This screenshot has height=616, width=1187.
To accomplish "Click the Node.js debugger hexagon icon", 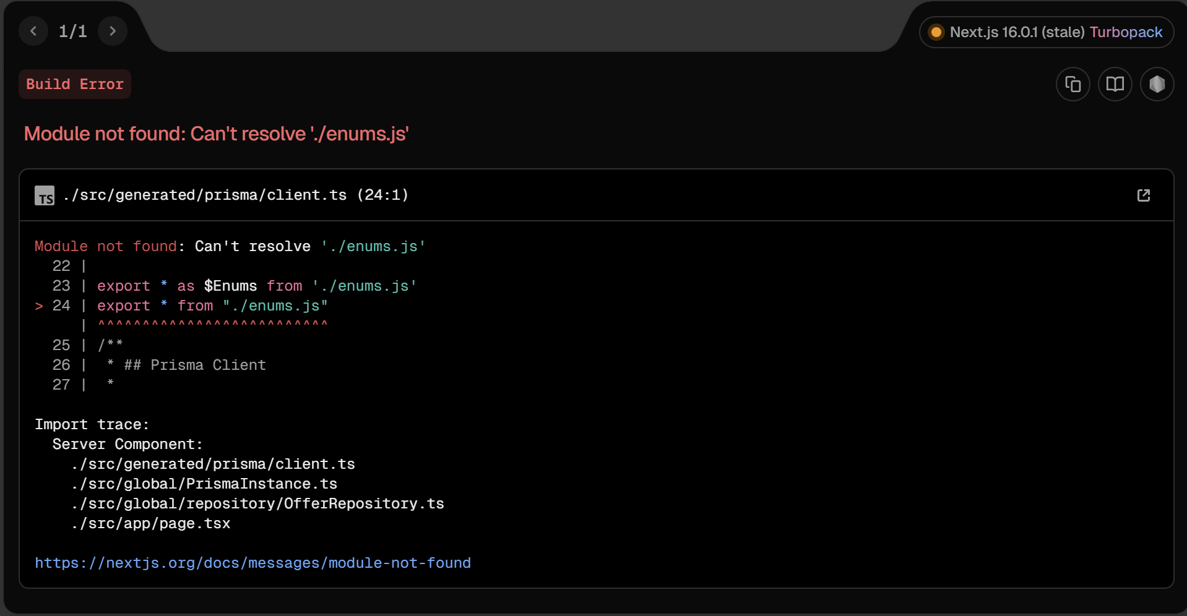I will pos(1157,84).
